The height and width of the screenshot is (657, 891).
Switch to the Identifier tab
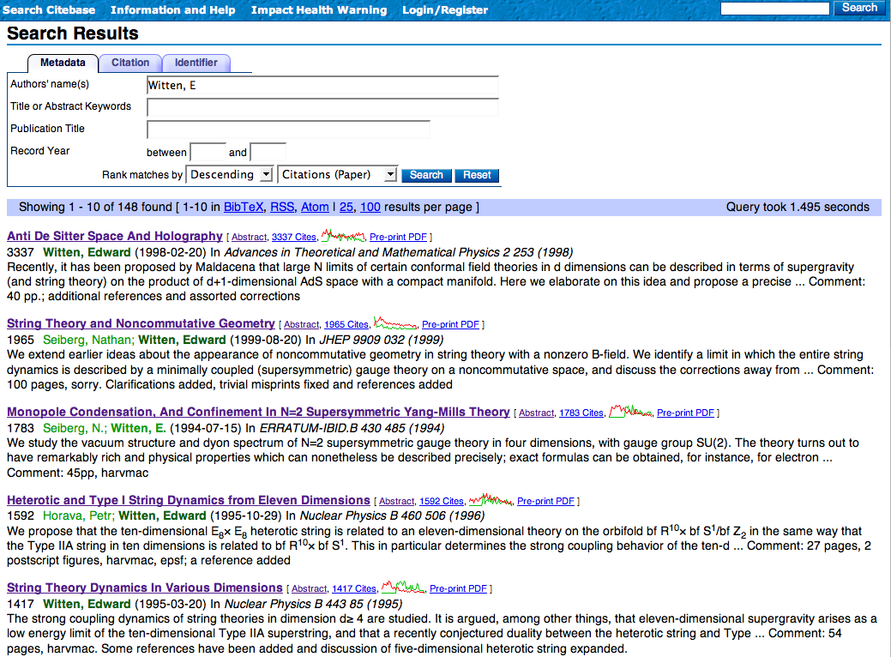pyautogui.click(x=196, y=63)
